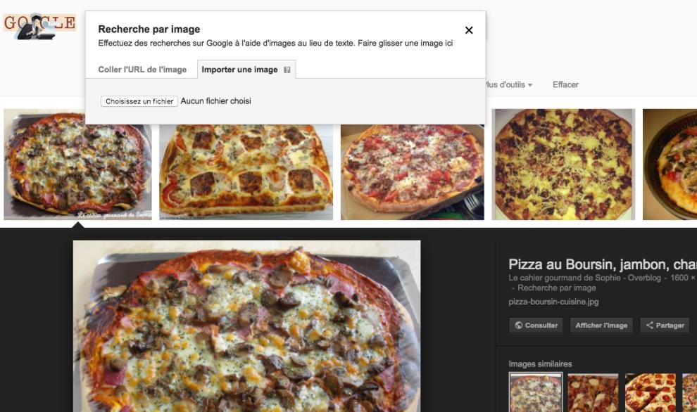The height and width of the screenshot is (412, 697).
Task: Click Aucun fichier choisi text
Action: point(215,101)
